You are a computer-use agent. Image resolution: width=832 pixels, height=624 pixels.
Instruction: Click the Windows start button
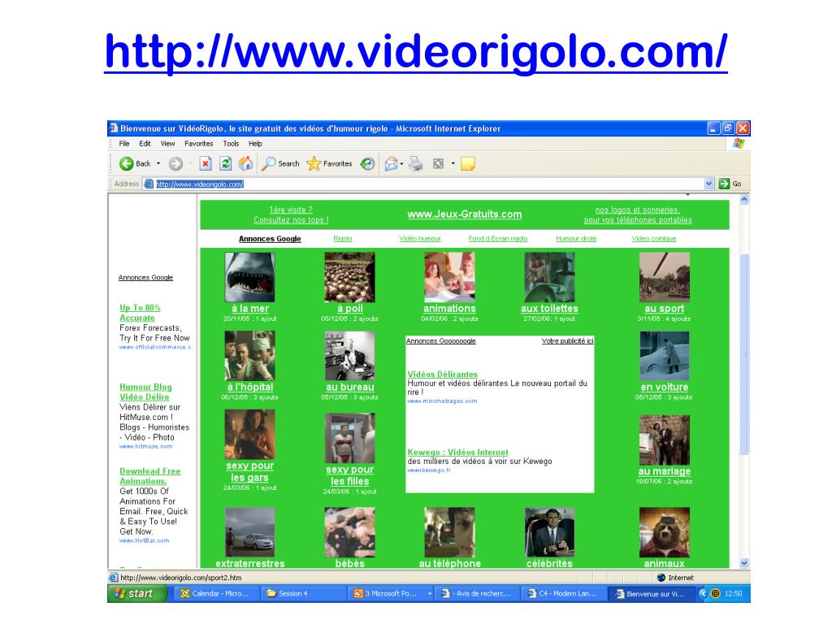(137, 594)
